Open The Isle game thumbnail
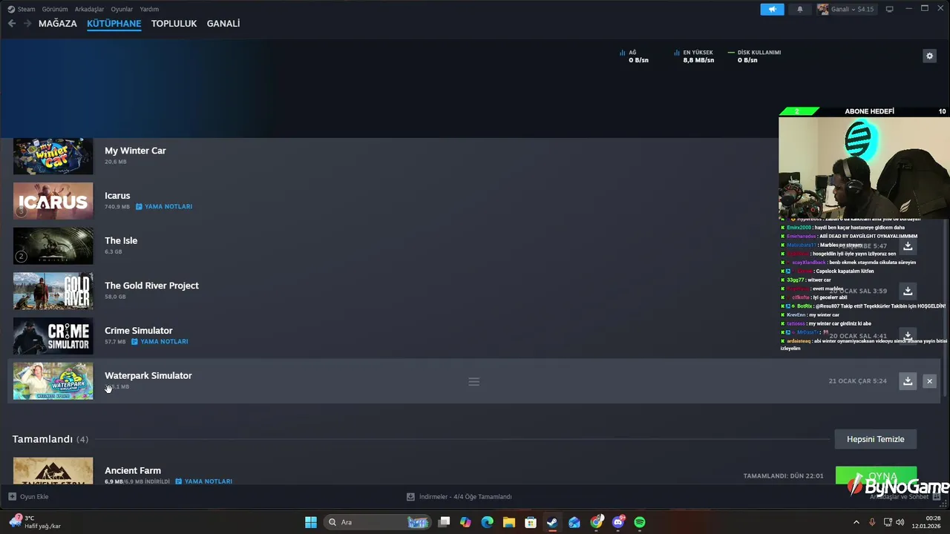This screenshot has height=534, width=950. click(53, 246)
